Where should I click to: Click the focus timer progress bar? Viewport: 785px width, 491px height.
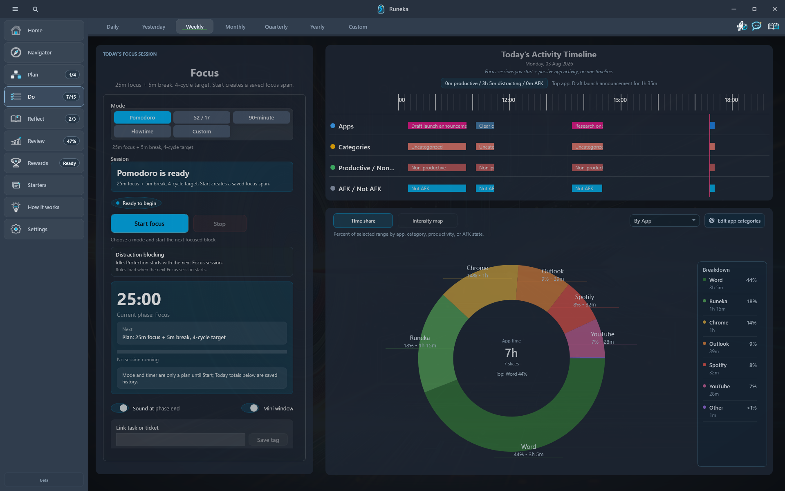202,351
